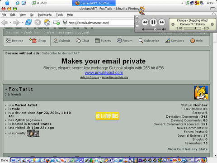The width and height of the screenshot is (217, 163).
Task: Open the www.privatepost.com ad link
Action: pyautogui.click(x=104, y=72)
